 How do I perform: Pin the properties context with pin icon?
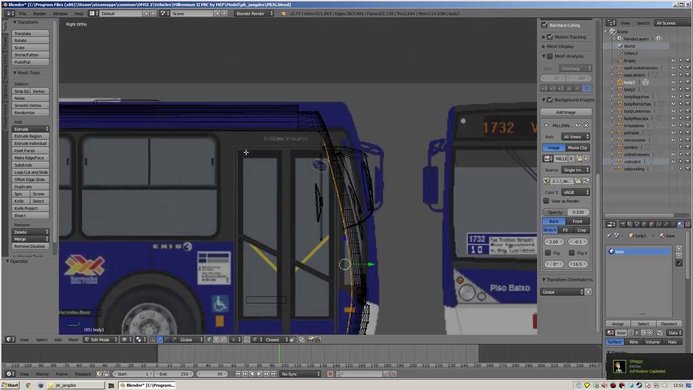609,236
